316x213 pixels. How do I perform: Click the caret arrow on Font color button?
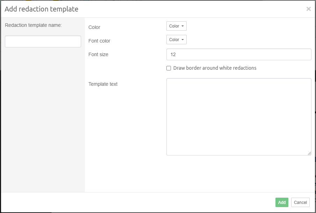(x=182, y=40)
